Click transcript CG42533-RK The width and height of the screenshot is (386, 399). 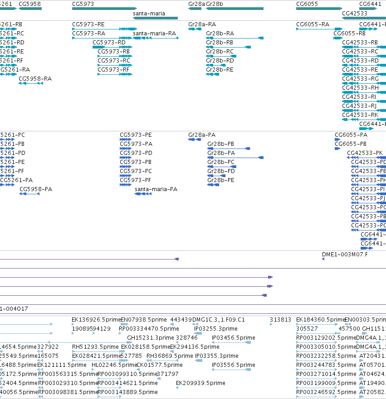(360, 115)
